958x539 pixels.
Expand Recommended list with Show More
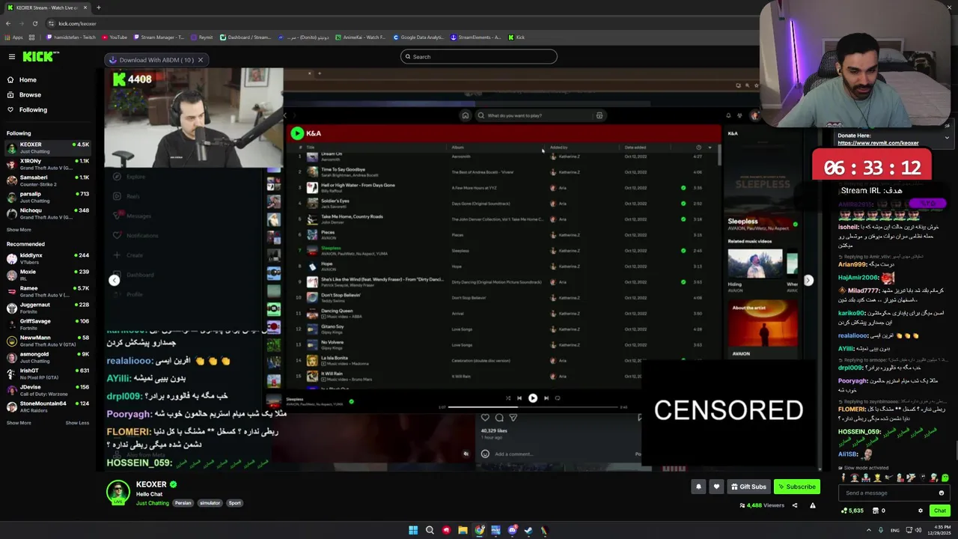[x=19, y=423]
